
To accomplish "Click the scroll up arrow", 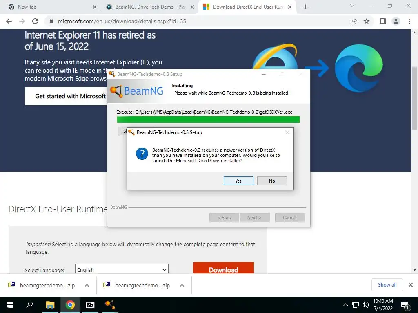I will [415, 33].
